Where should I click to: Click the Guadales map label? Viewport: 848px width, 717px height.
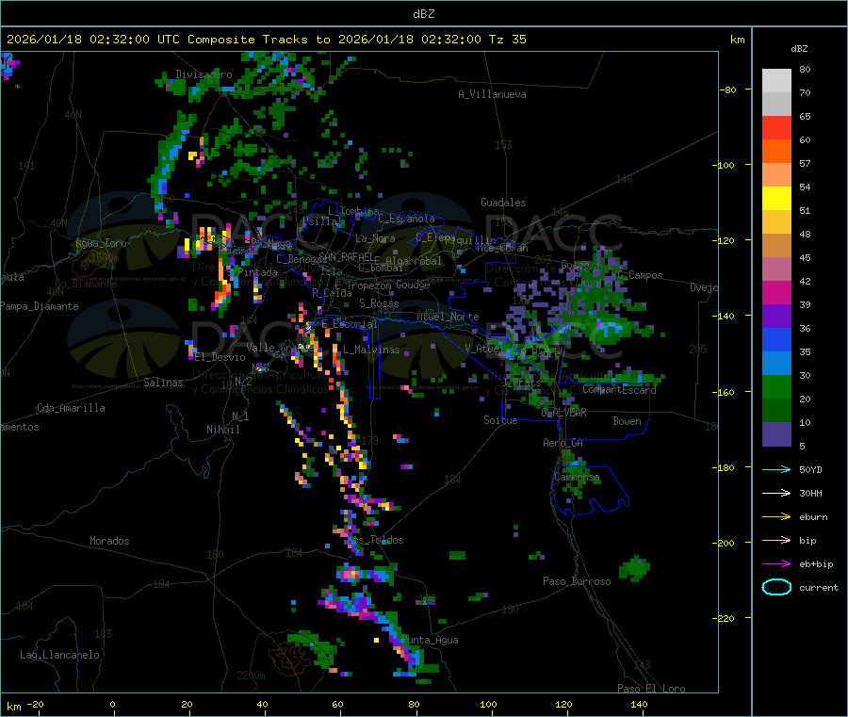[503, 203]
